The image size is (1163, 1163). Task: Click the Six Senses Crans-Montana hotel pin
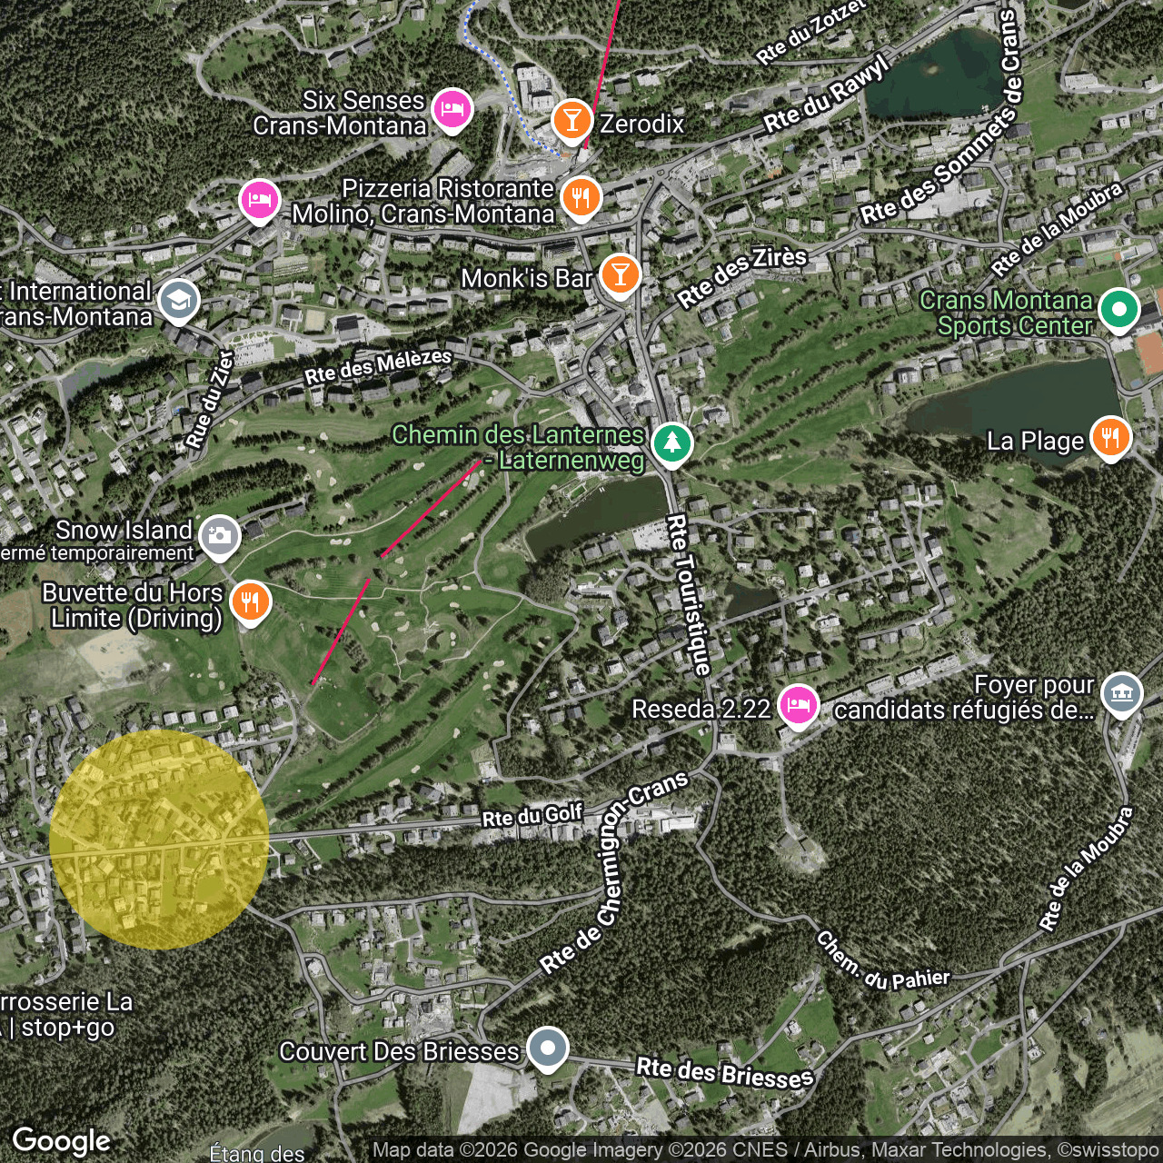coord(452,109)
